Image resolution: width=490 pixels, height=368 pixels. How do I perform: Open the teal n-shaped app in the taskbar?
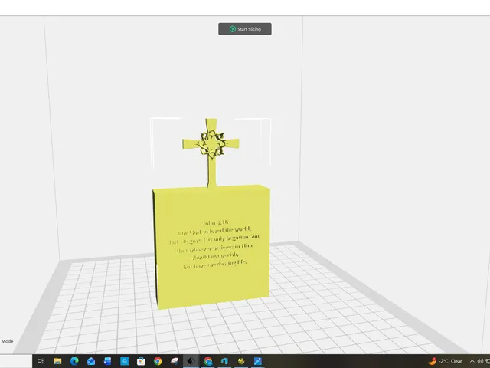click(224, 361)
